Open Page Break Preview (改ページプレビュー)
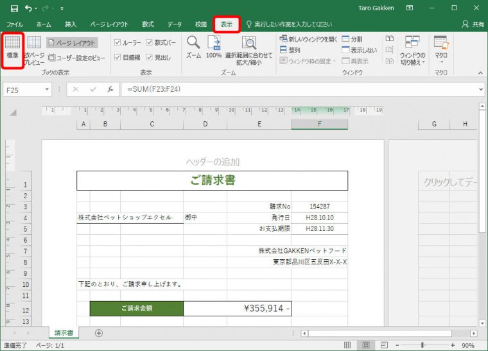This screenshot has height=351, width=488. [x=34, y=50]
